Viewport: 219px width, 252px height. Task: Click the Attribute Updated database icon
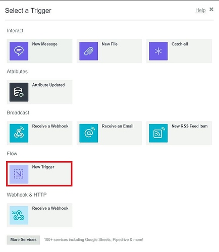coord(19,92)
